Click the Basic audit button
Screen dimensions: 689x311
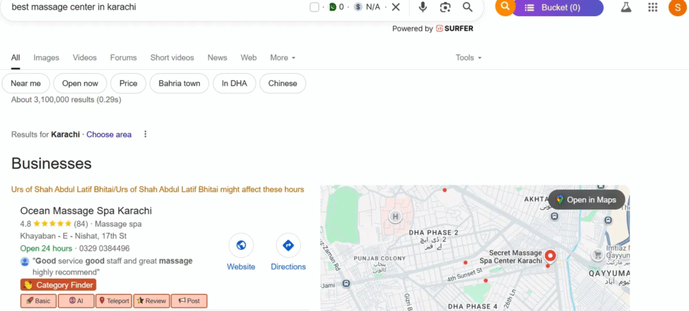click(38, 301)
